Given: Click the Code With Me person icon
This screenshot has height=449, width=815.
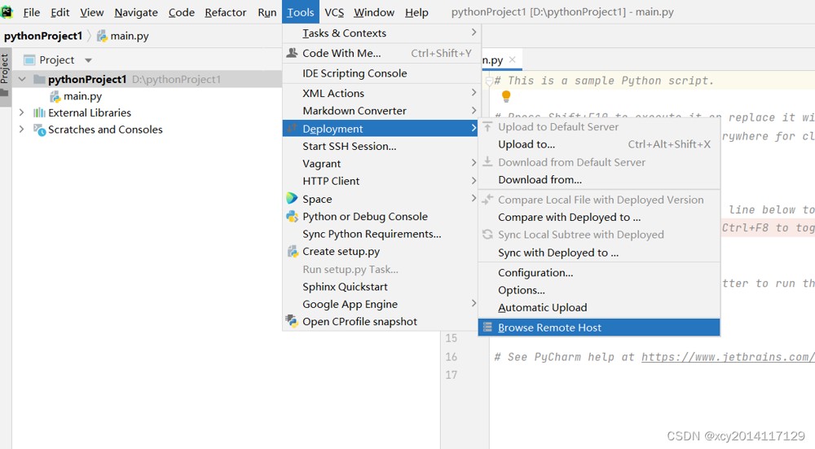Looking at the screenshot, I should pos(292,53).
